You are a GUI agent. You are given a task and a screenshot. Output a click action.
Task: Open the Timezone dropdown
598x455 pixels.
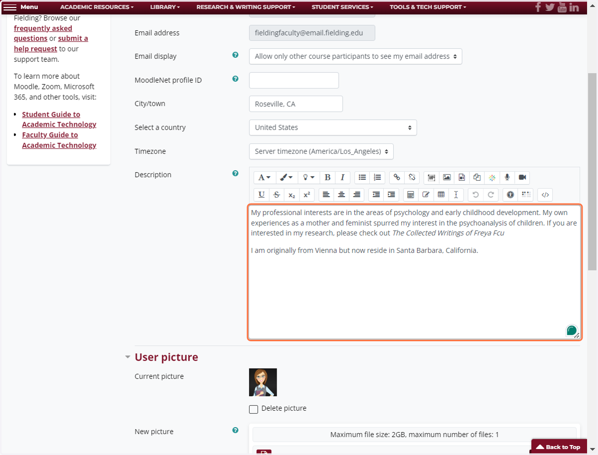click(x=321, y=151)
